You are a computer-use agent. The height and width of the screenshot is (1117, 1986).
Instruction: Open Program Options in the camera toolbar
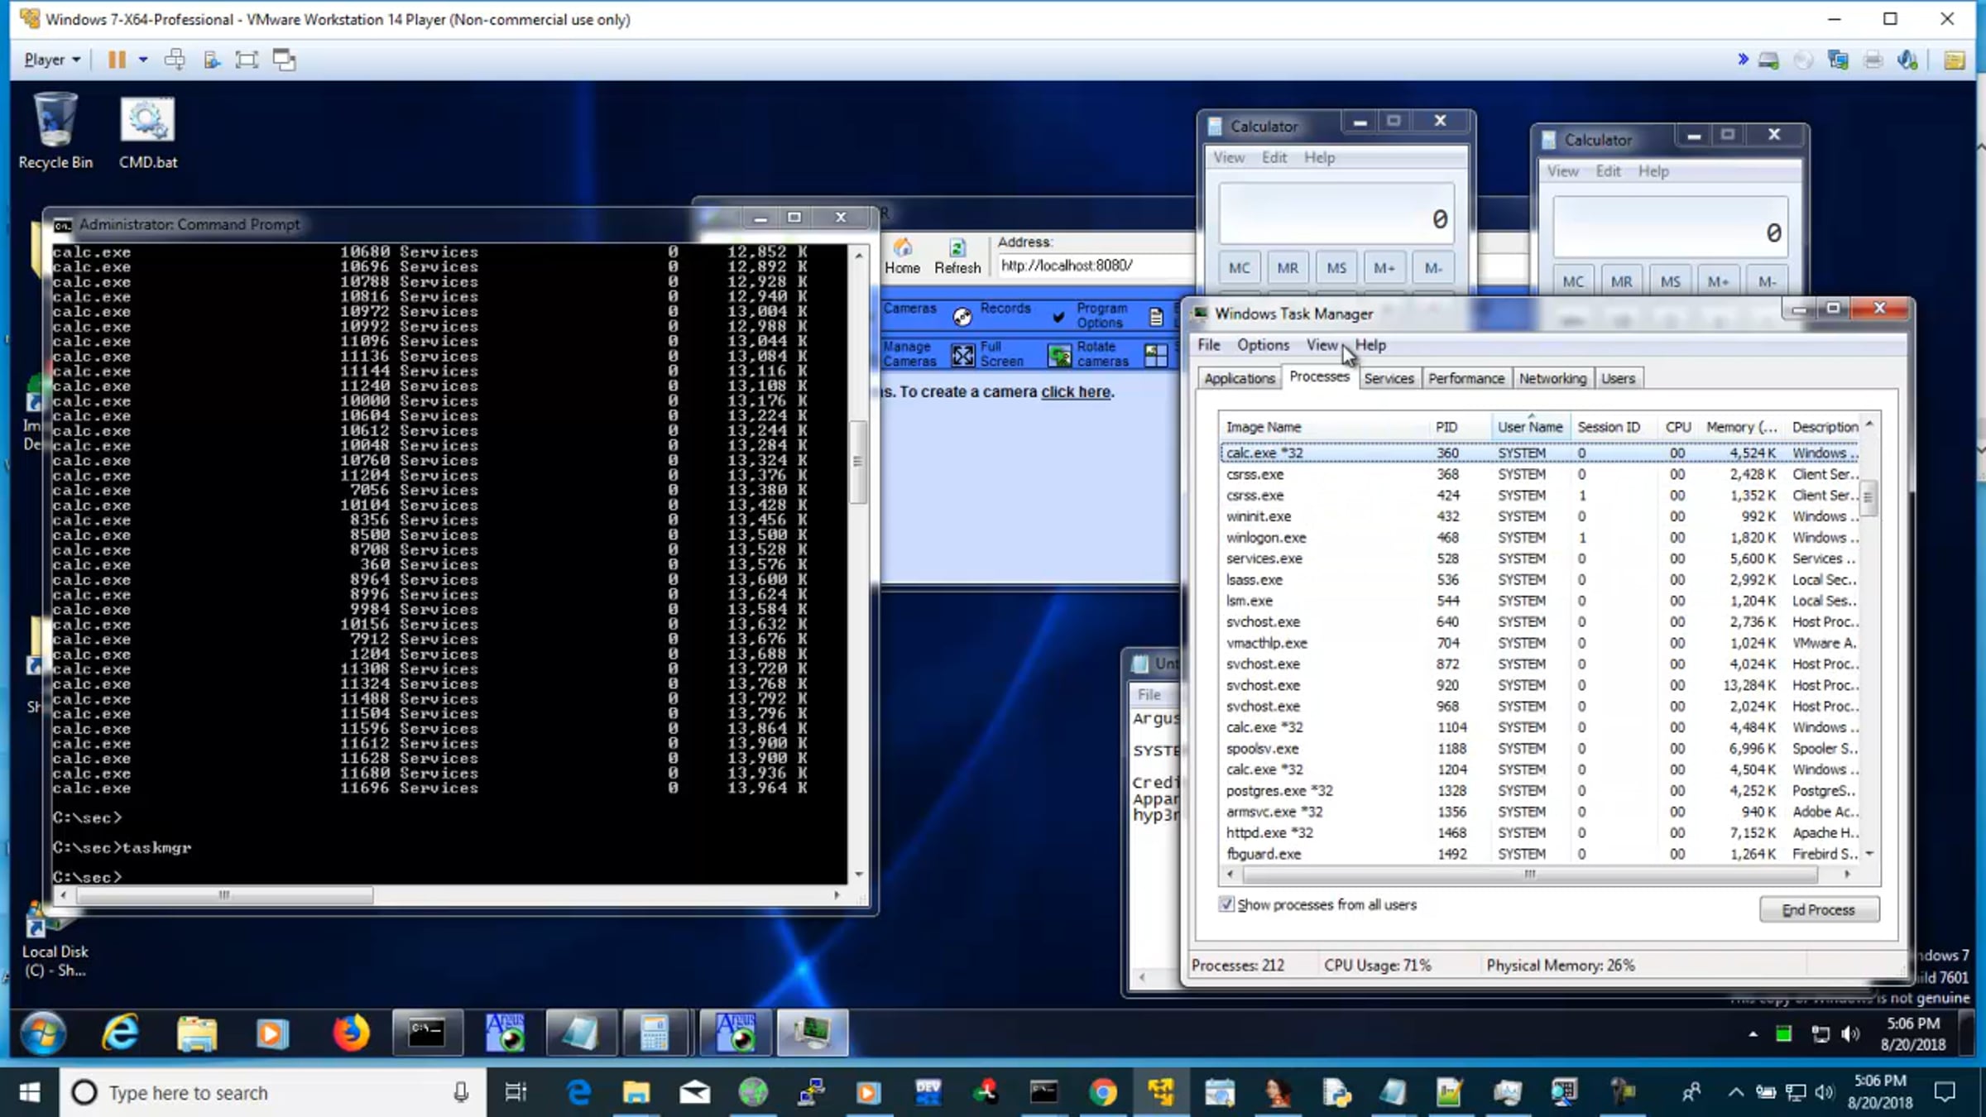(1090, 315)
